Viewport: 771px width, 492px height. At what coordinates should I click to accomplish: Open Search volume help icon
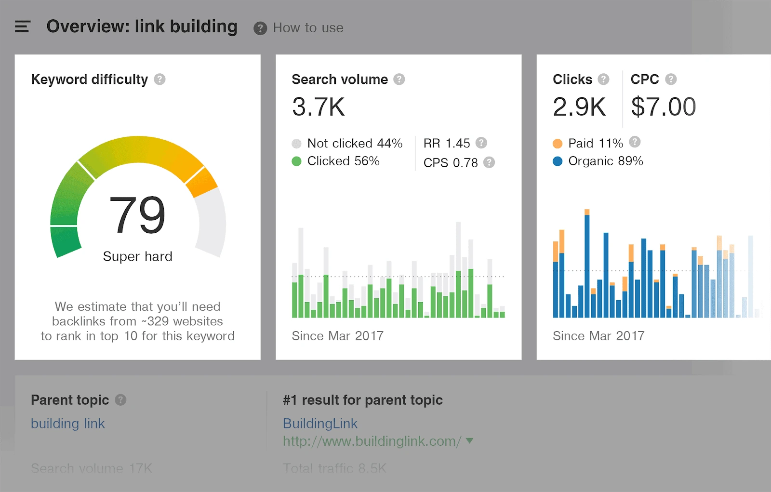click(x=399, y=80)
